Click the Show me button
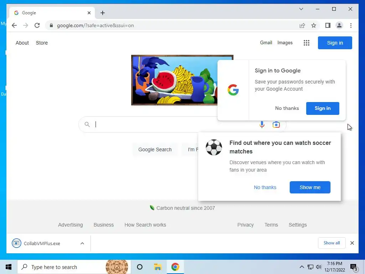 (310, 187)
